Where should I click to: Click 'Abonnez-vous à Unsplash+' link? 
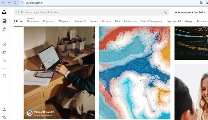point(190,12)
